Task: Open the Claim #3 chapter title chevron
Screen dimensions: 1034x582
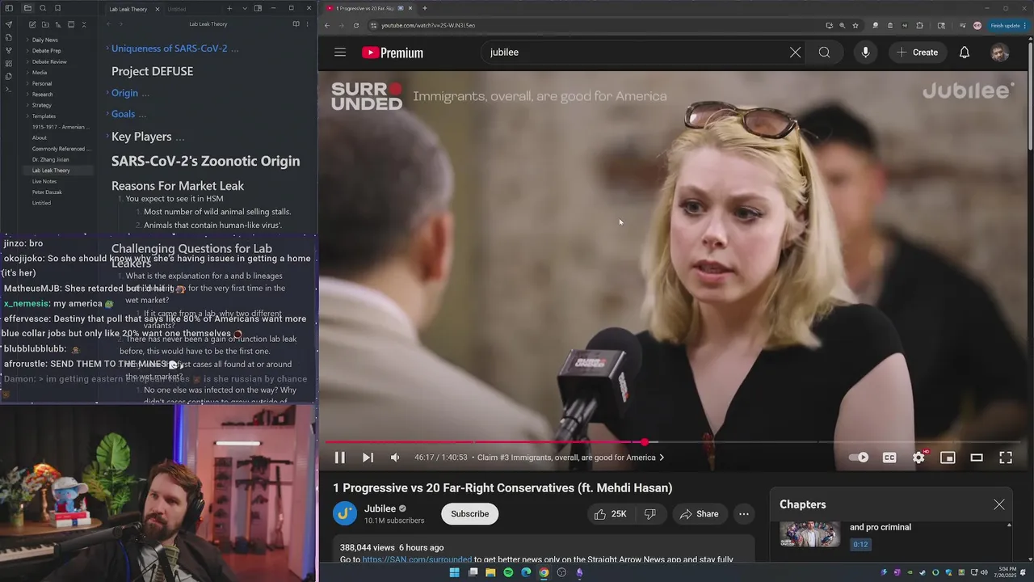Action: pyautogui.click(x=662, y=458)
